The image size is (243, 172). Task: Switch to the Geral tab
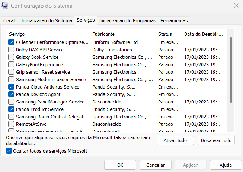(9, 21)
